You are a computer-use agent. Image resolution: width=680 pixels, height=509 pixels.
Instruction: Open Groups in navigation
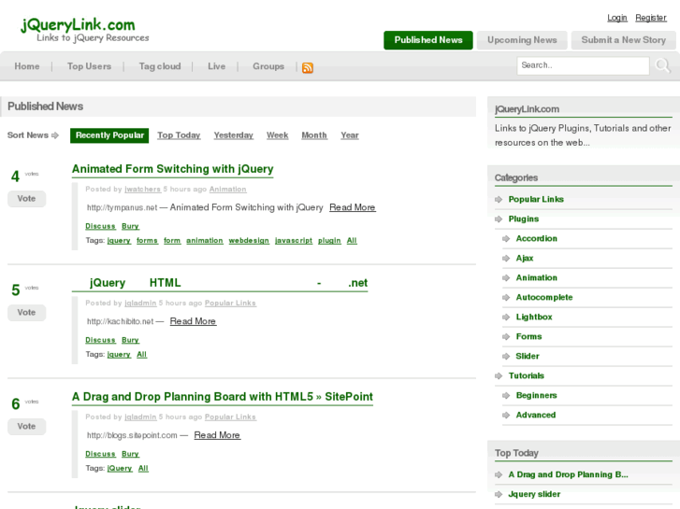(268, 66)
